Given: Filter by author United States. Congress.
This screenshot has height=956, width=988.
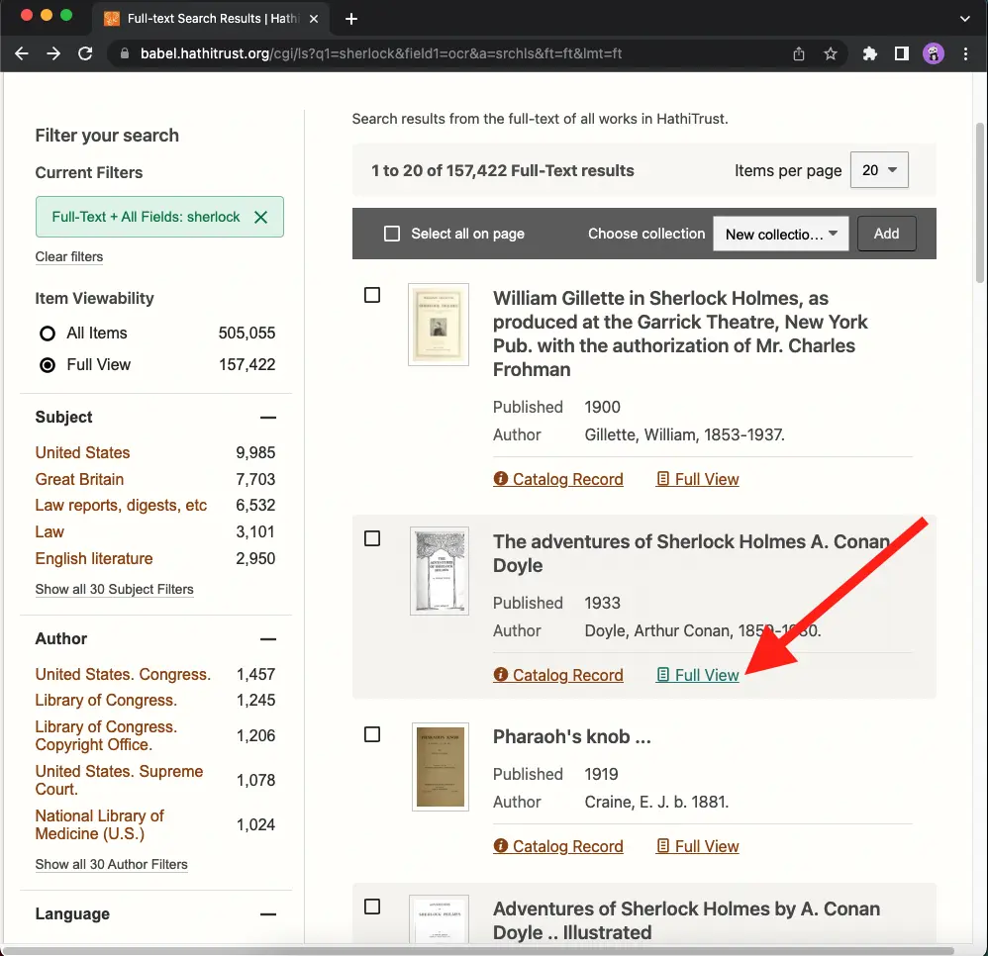Looking at the screenshot, I should click(123, 675).
